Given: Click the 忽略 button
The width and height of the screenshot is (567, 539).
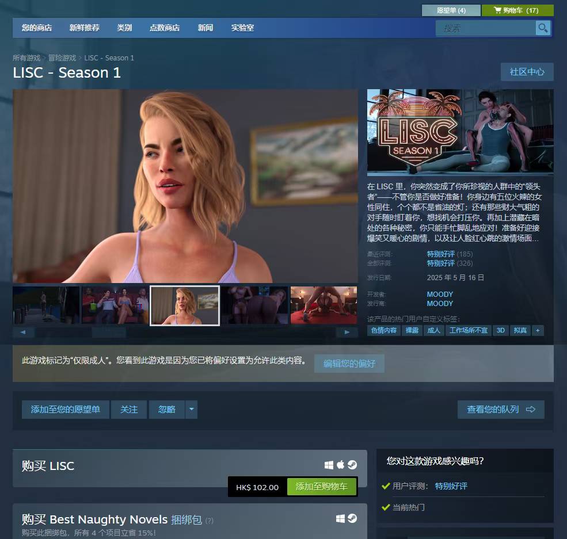Looking at the screenshot, I should [167, 410].
